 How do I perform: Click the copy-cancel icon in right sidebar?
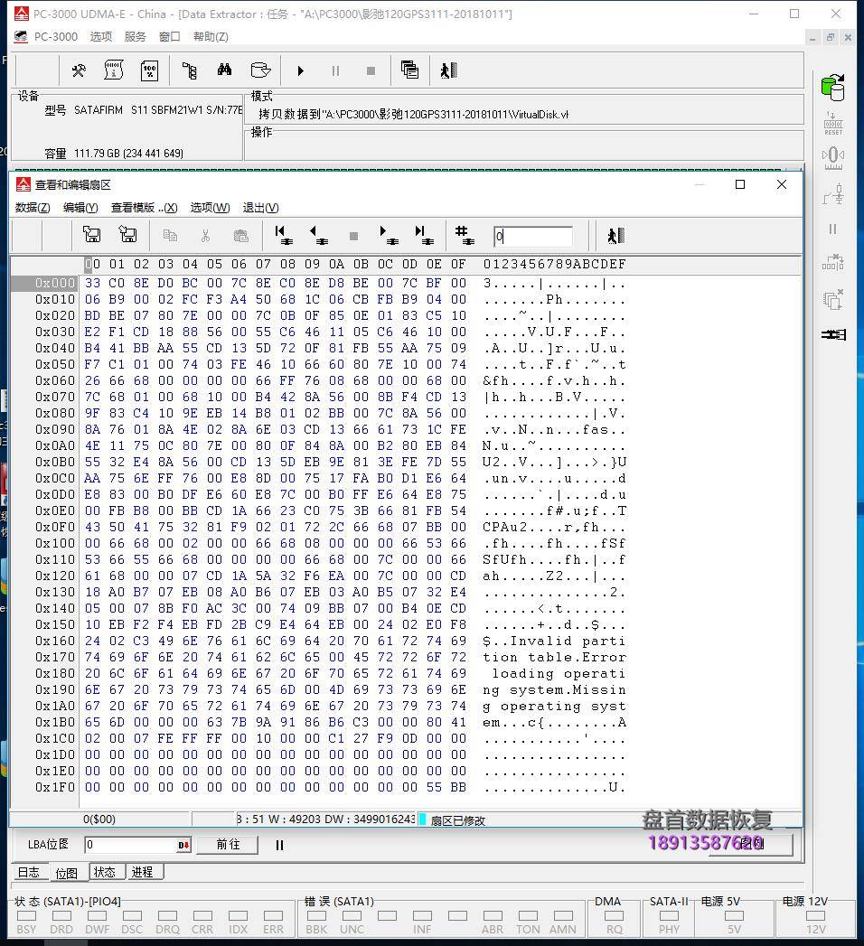point(832,299)
